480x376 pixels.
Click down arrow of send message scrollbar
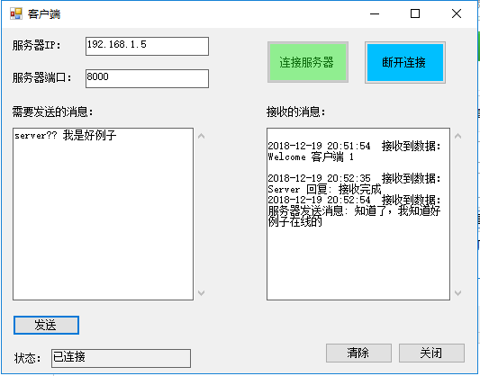[201, 293]
